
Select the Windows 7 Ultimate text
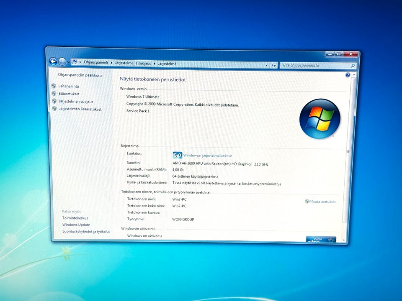click(143, 97)
